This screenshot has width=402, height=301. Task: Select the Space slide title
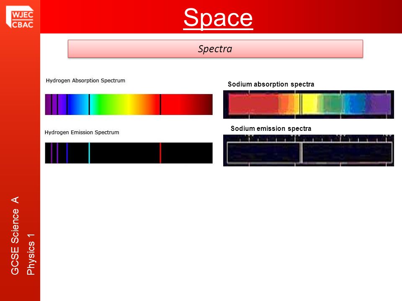[x=218, y=18]
